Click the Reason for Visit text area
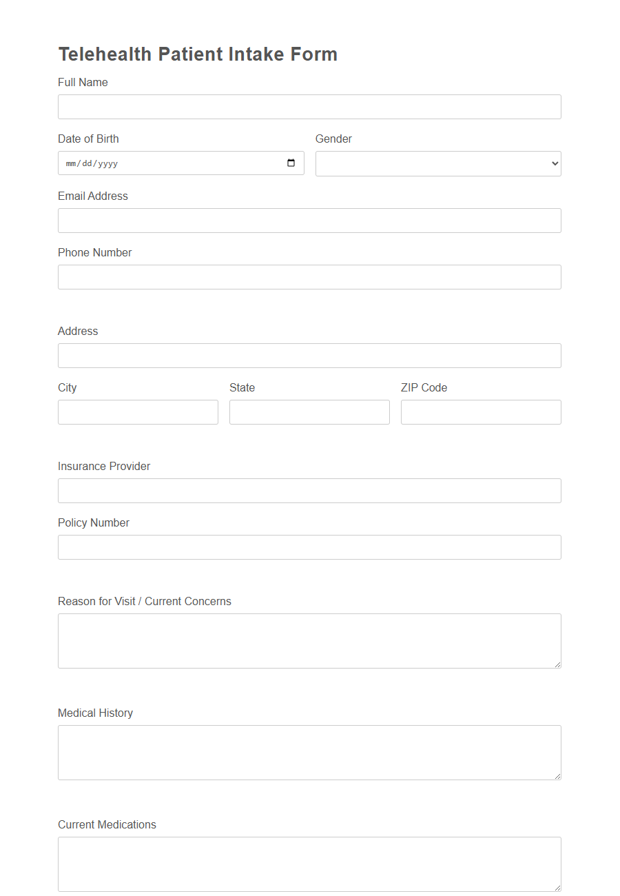620x896 pixels. [x=309, y=640]
